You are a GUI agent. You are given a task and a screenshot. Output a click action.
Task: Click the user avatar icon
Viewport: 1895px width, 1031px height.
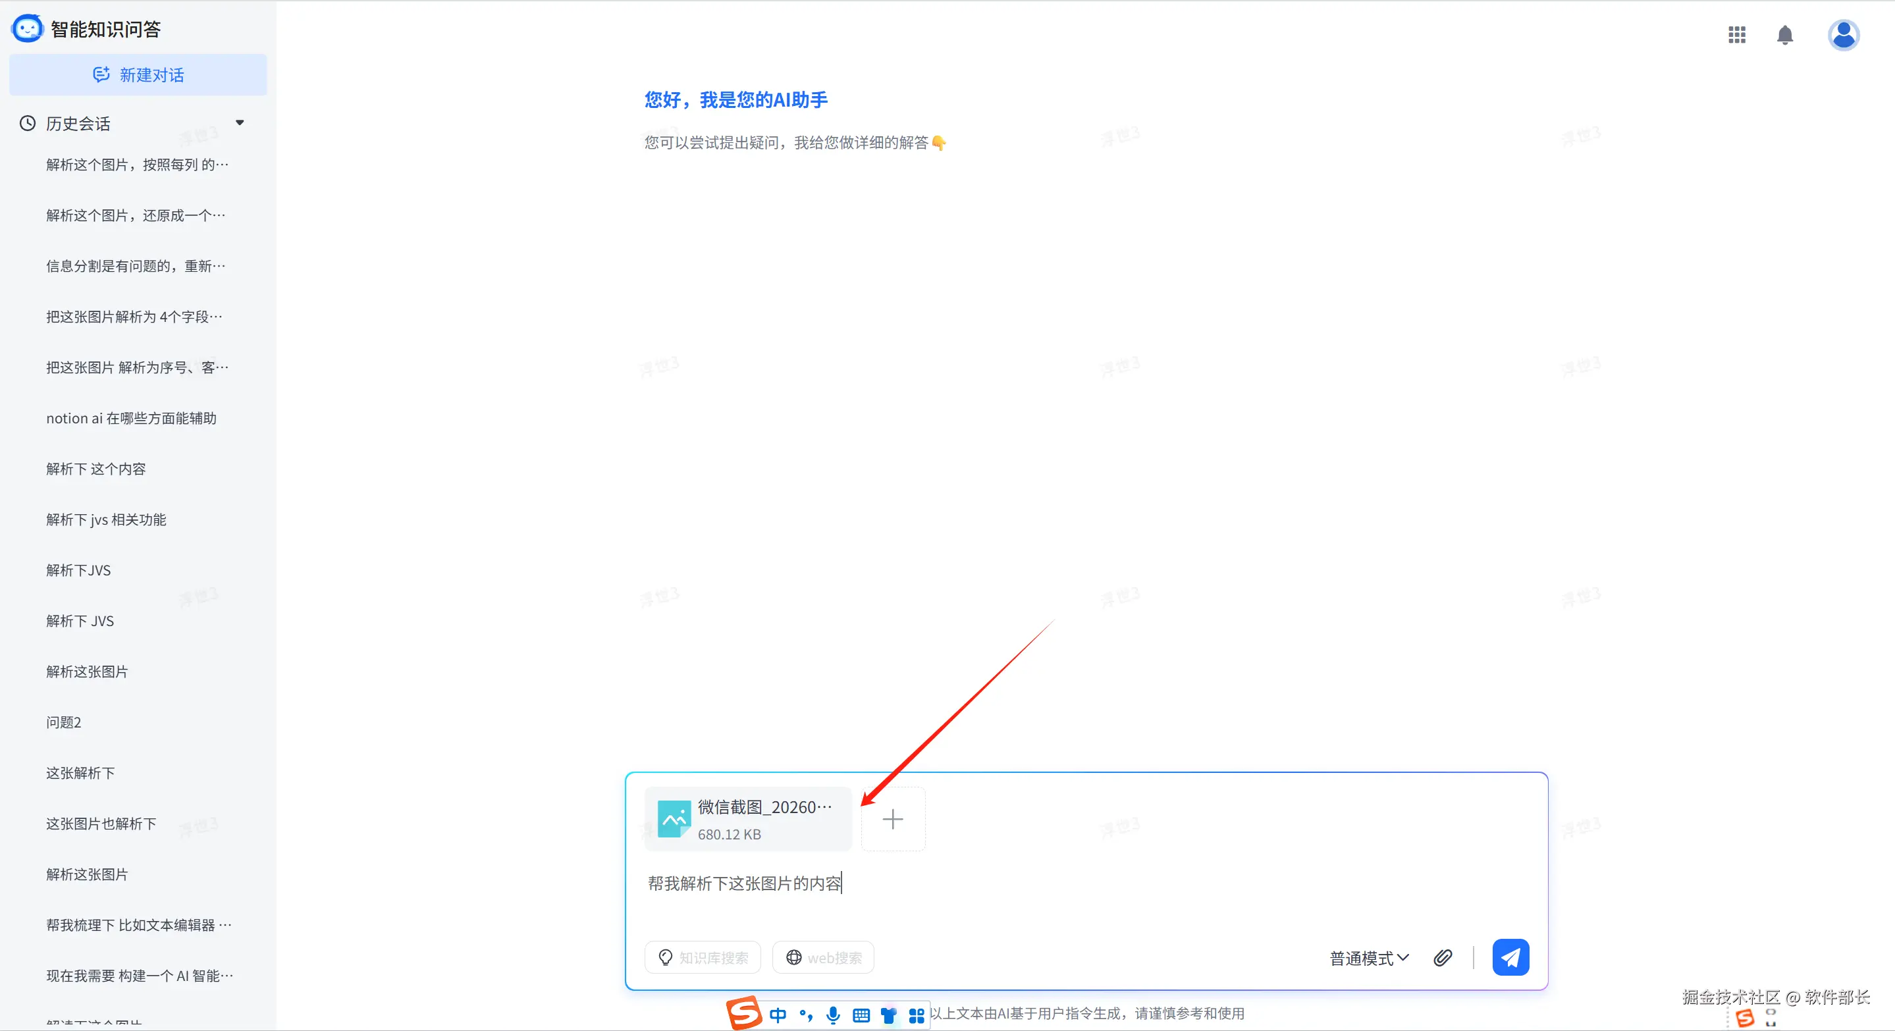(x=1844, y=34)
